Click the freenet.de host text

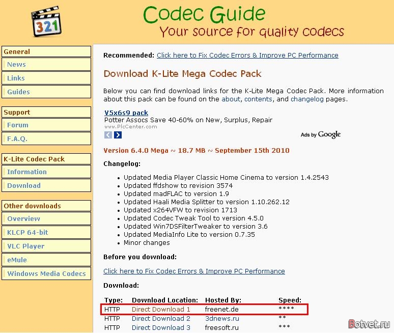[x=221, y=310]
